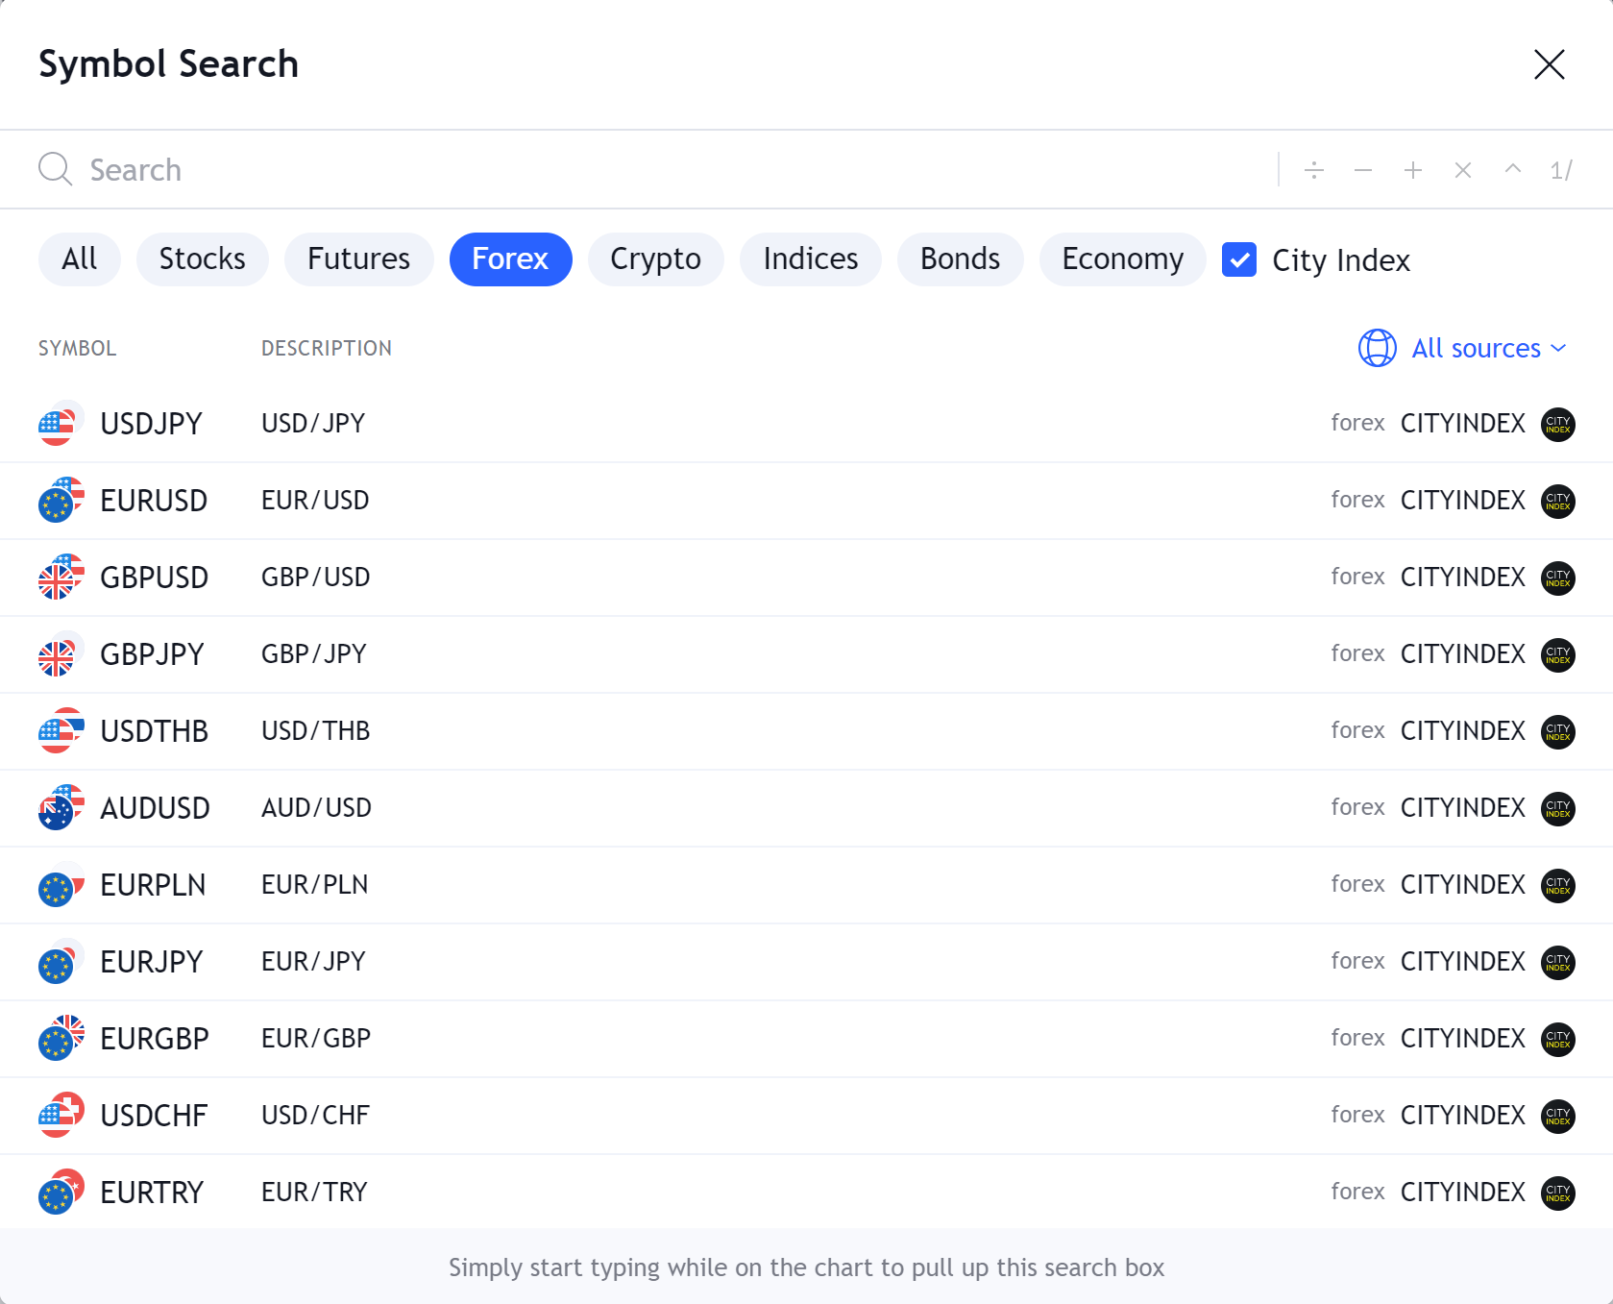This screenshot has width=1613, height=1304.
Task: Switch to the Futures filter tab
Action: click(359, 259)
